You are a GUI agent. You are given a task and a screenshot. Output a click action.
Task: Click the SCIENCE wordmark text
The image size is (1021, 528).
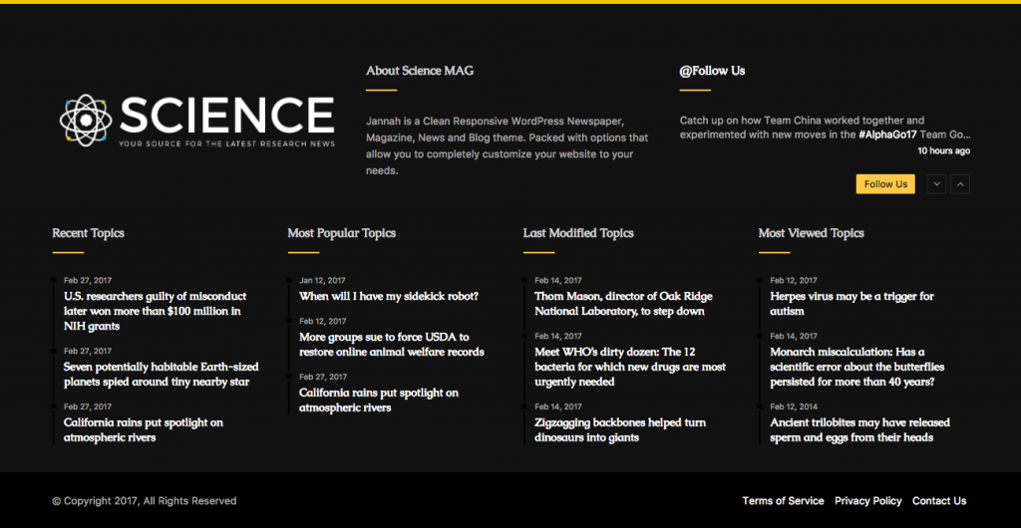(226, 115)
